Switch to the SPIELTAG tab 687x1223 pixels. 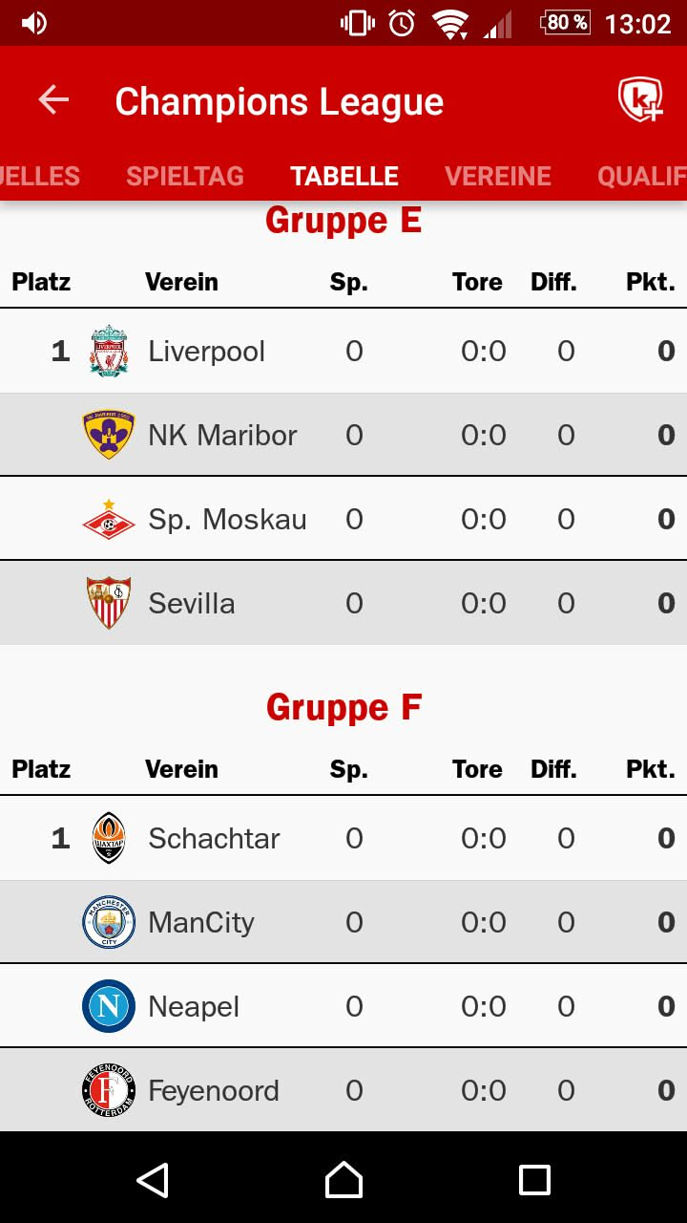pos(185,176)
